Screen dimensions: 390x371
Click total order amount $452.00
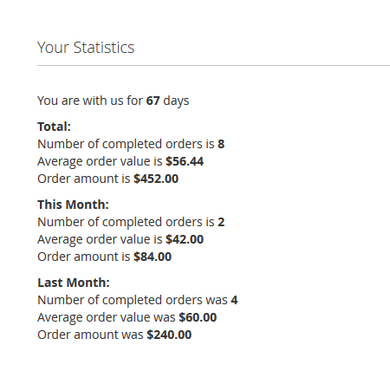(156, 179)
